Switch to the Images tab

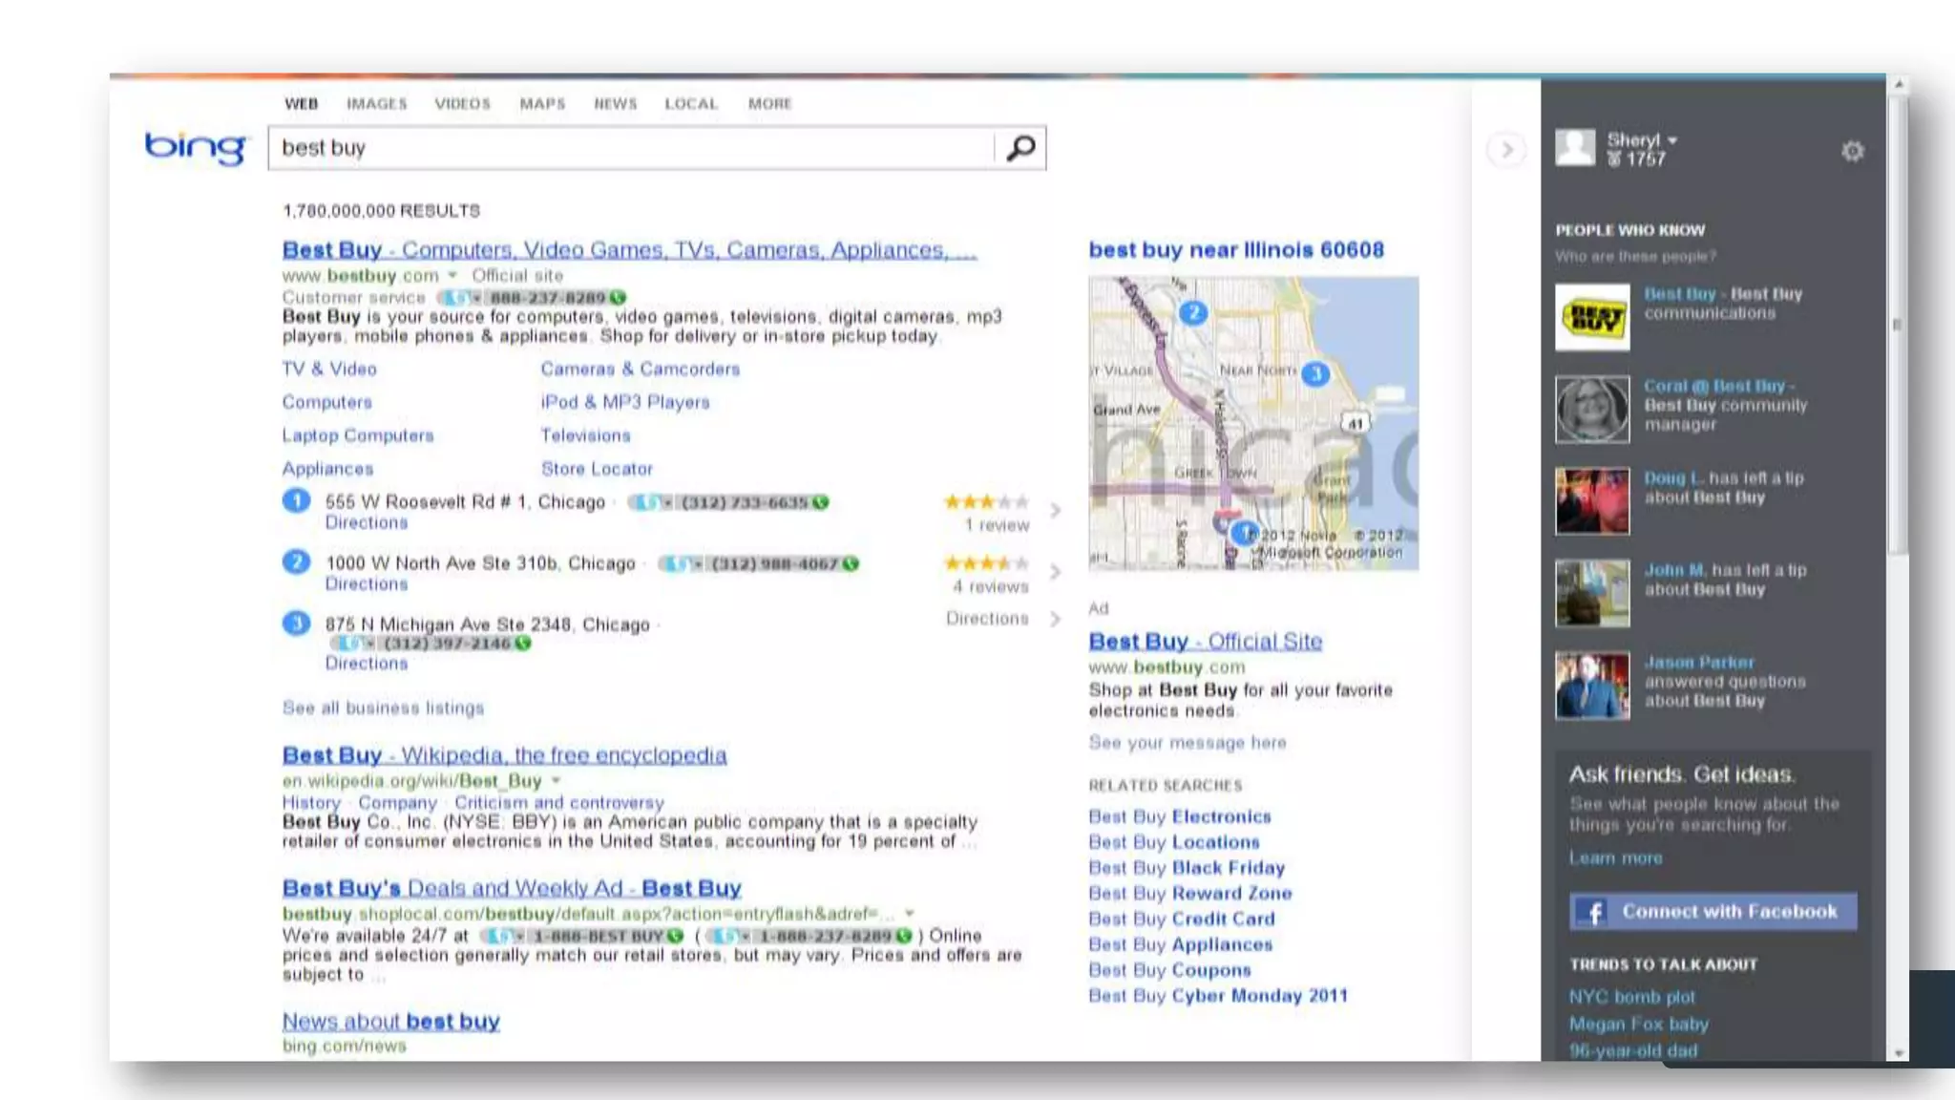(x=376, y=103)
